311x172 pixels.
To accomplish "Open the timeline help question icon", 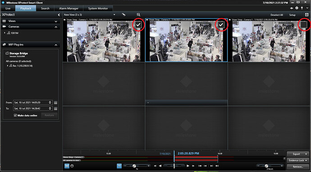I will tap(284, 158).
